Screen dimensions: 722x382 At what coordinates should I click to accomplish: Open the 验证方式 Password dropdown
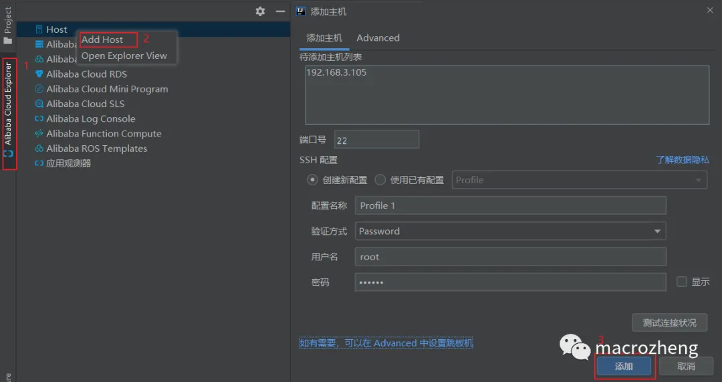(510, 231)
